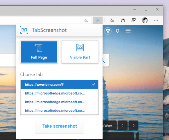This screenshot has width=169, height=140.
Task: Click the Bing search magnifier icon
Action: [103, 60]
